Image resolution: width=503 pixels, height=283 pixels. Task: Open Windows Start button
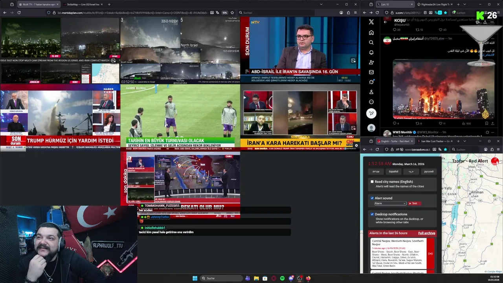195,278
